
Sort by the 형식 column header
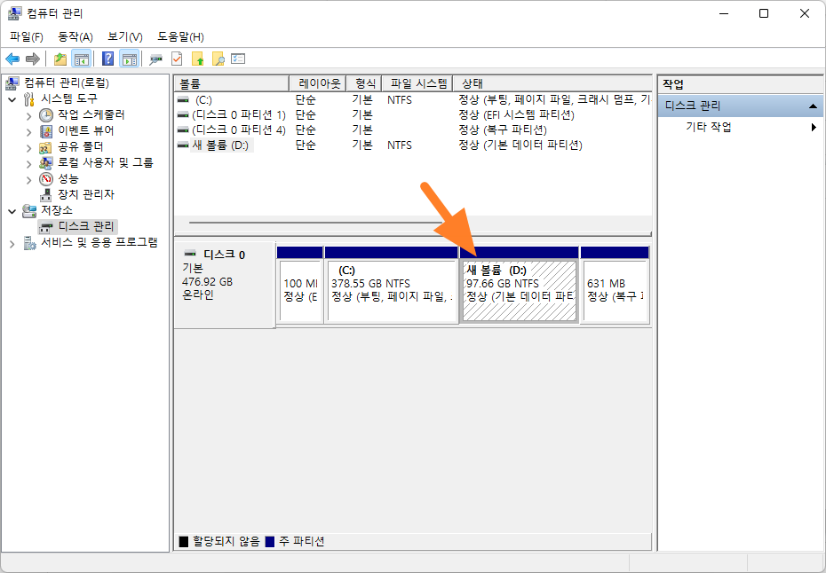363,83
